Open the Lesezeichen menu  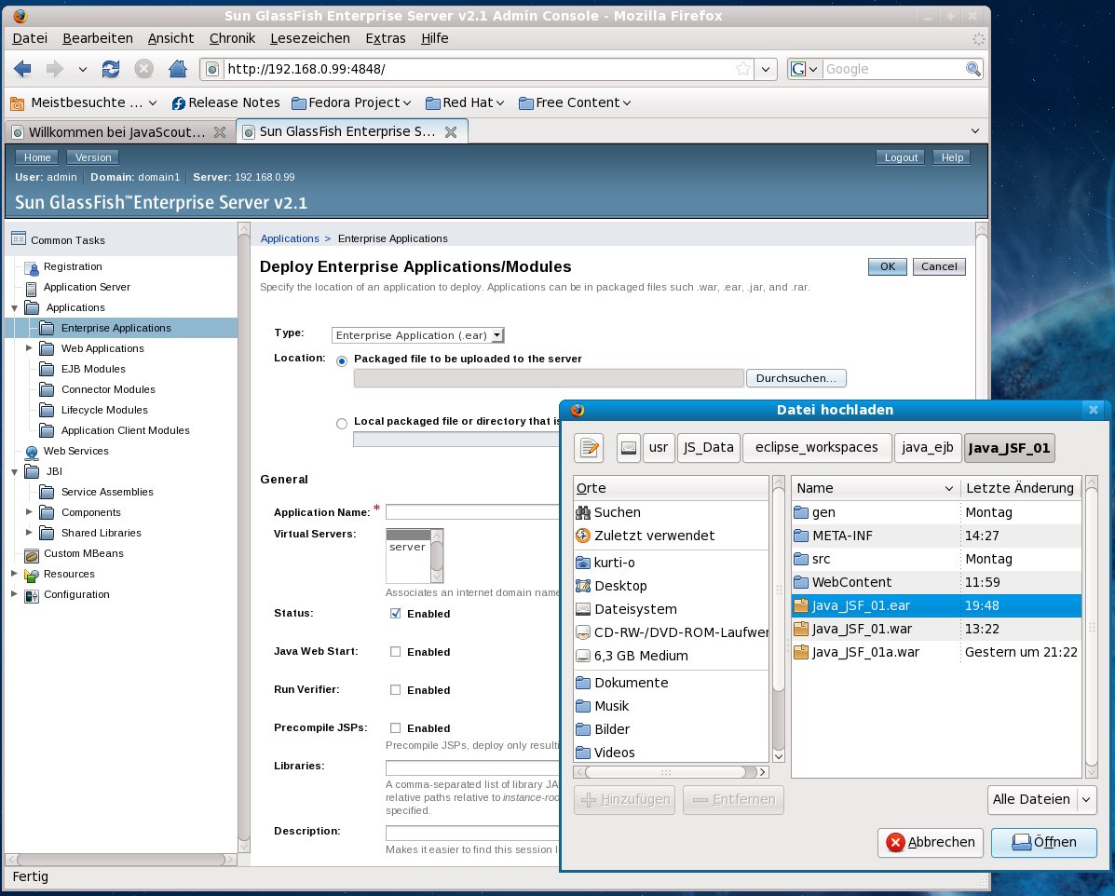[x=309, y=38]
